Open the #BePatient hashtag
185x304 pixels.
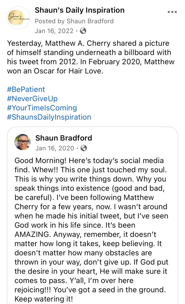pos(26,89)
